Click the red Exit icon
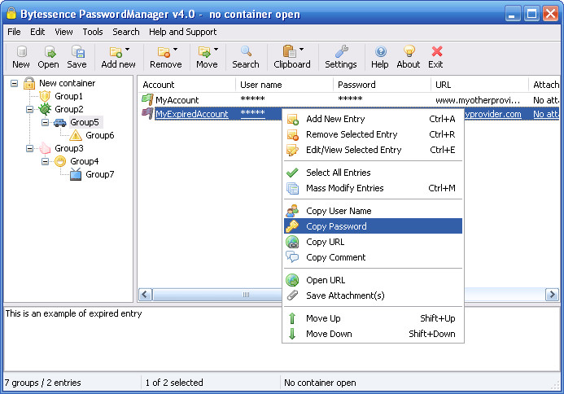564x394 pixels. click(x=437, y=51)
